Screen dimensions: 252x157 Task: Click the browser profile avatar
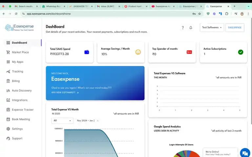242,14
